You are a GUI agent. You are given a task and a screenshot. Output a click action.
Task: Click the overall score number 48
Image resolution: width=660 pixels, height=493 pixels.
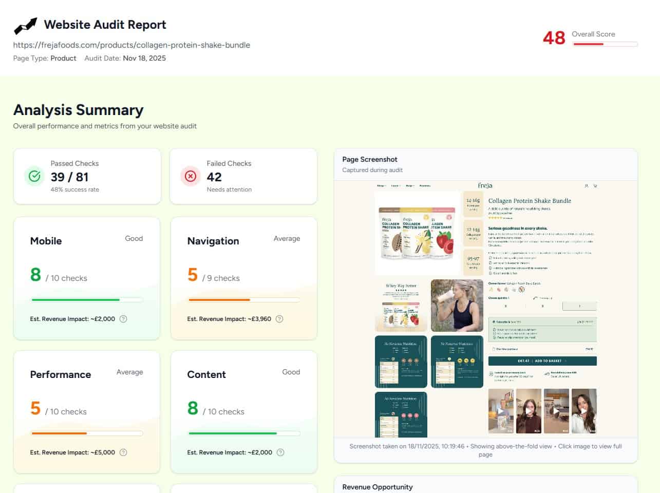click(554, 38)
